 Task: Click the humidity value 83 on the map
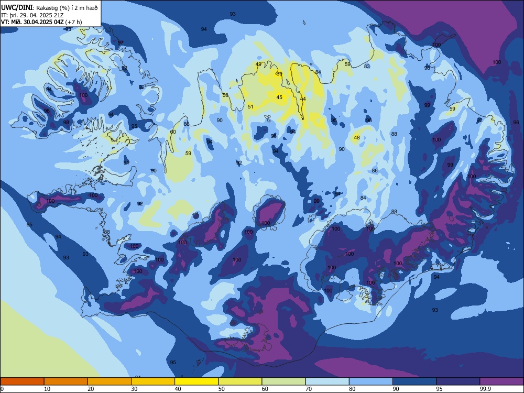[x=367, y=67]
